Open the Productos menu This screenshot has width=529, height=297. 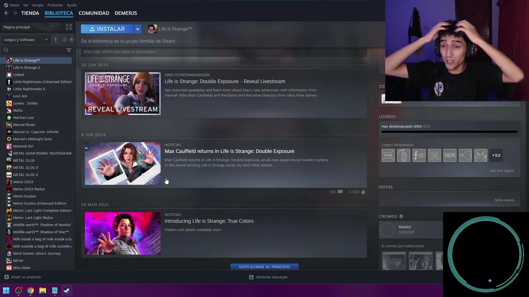click(55, 5)
